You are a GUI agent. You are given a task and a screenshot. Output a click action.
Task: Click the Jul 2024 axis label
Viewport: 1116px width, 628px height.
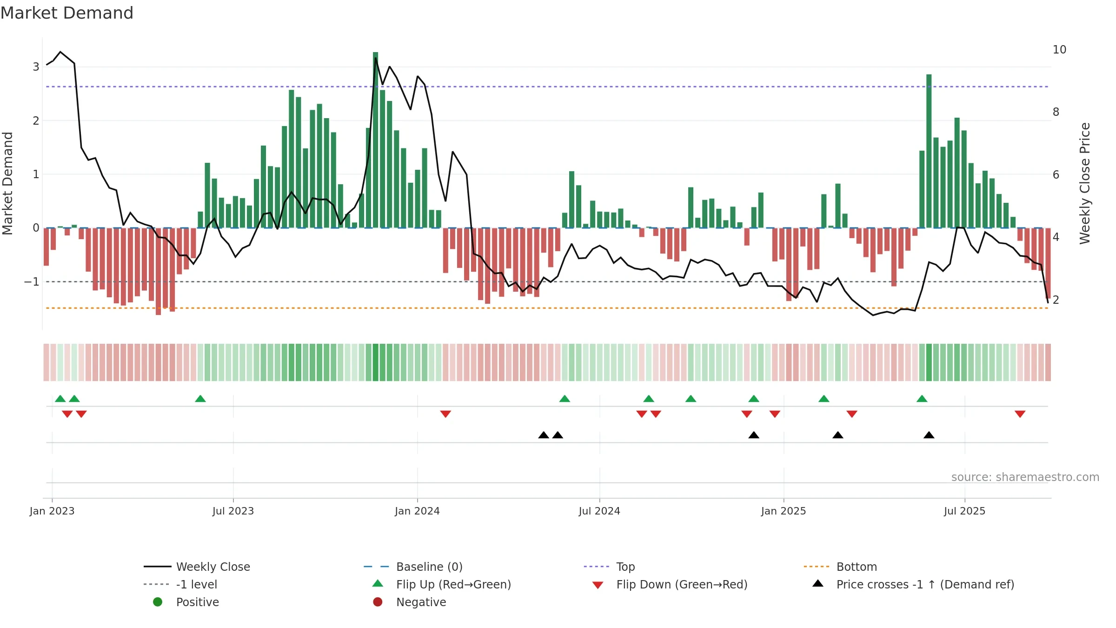coord(599,511)
